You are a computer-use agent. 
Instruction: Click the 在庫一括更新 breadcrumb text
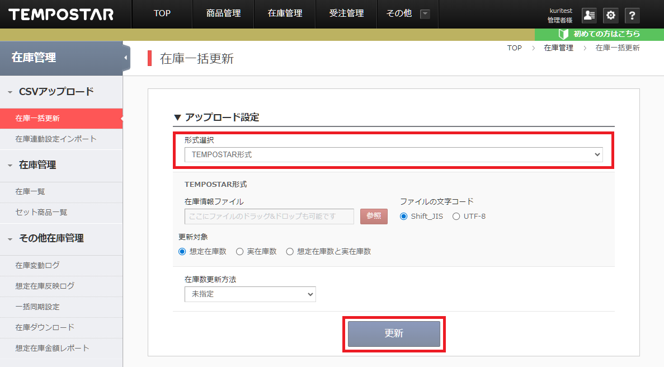click(618, 48)
